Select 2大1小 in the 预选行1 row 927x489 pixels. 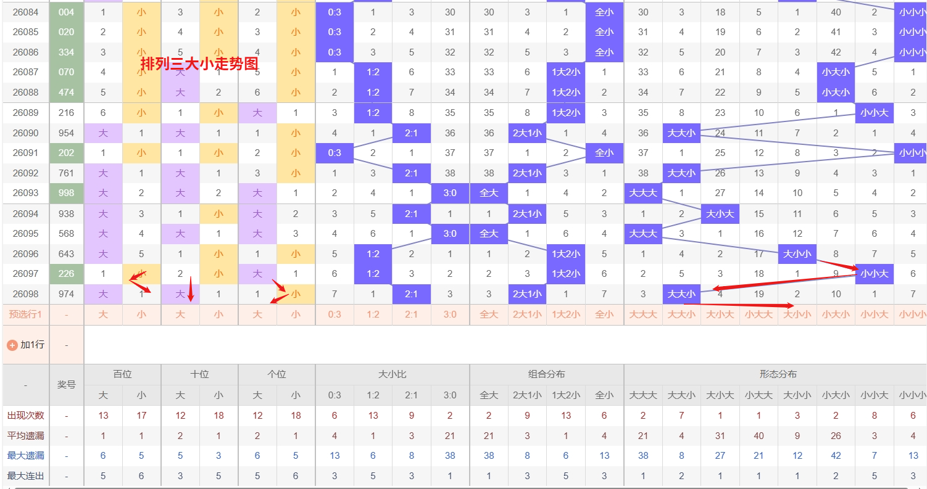coord(527,314)
